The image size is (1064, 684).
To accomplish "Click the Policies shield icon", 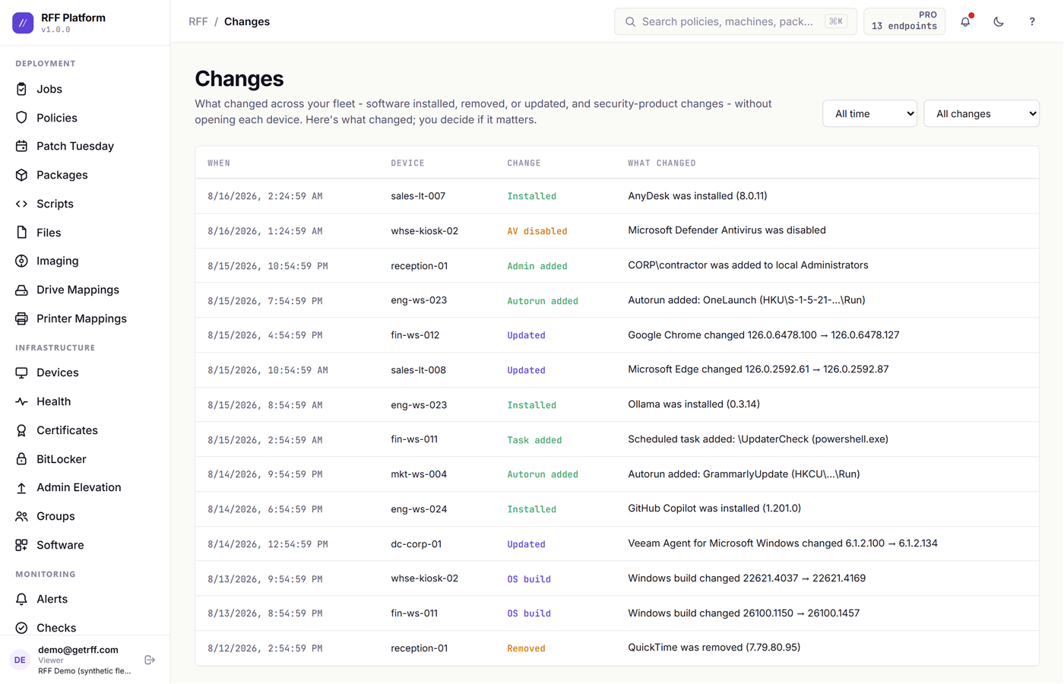I will coord(21,118).
